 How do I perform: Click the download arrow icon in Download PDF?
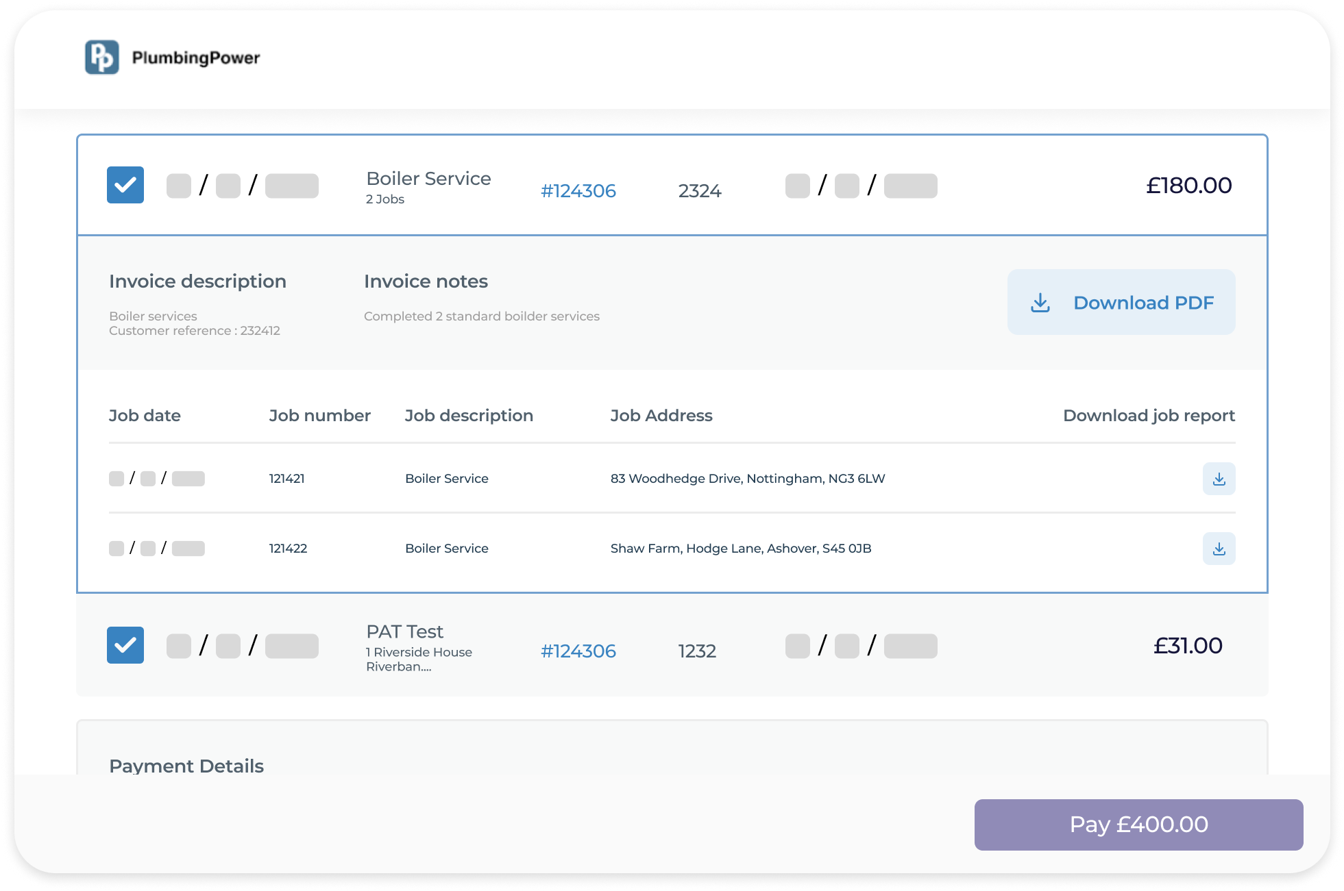click(x=1040, y=303)
